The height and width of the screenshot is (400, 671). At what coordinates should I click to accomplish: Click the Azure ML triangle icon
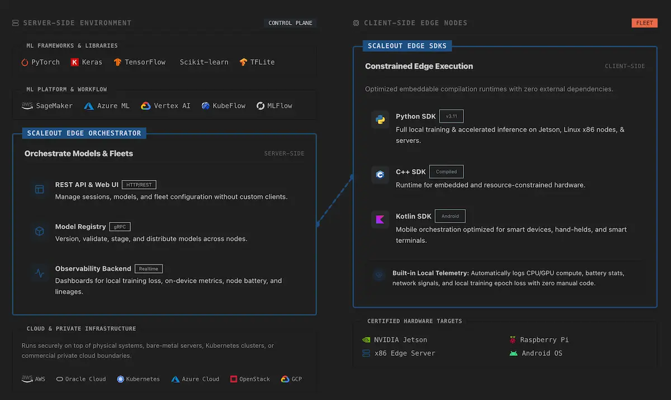pos(88,106)
